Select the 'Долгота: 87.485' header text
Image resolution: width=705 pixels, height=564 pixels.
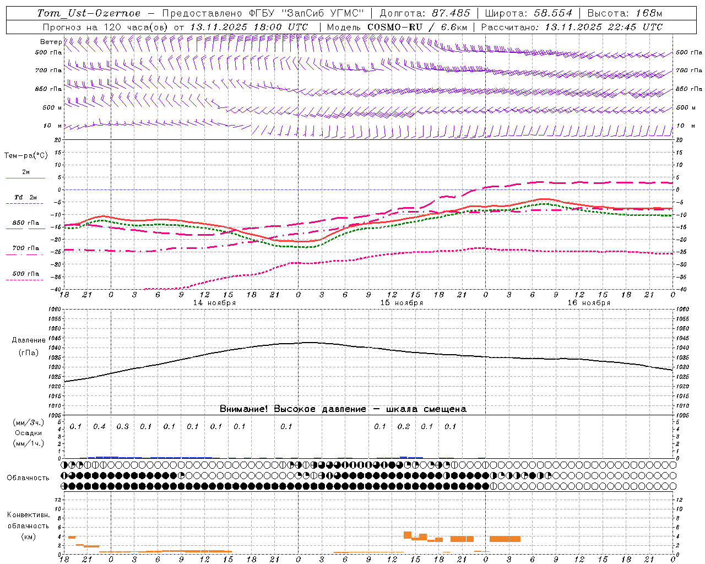(x=425, y=13)
